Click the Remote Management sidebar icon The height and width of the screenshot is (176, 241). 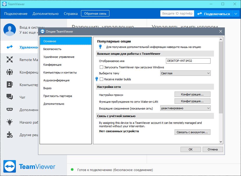tap(10, 60)
